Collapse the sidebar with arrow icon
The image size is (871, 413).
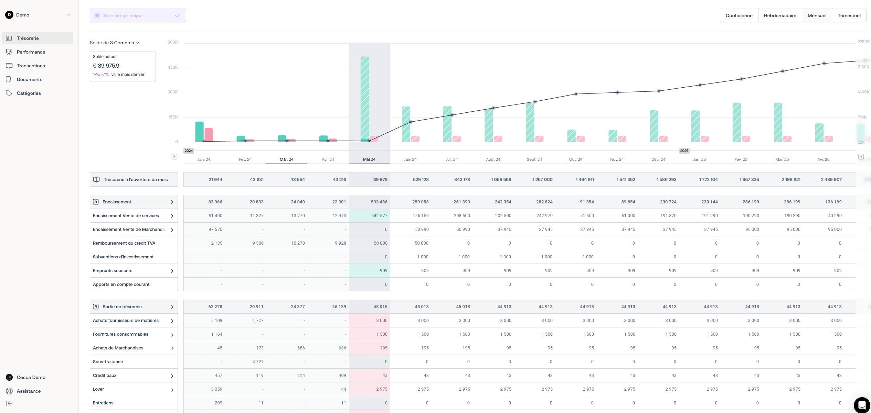pyautogui.click(x=9, y=403)
